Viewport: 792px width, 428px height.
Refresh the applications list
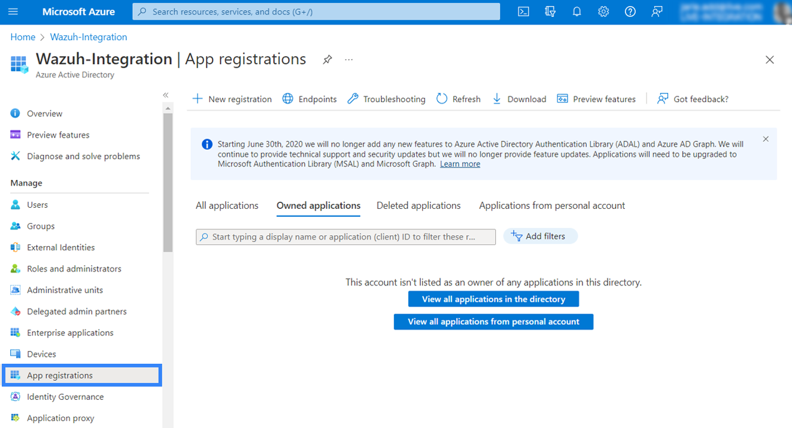pos(459,99)
